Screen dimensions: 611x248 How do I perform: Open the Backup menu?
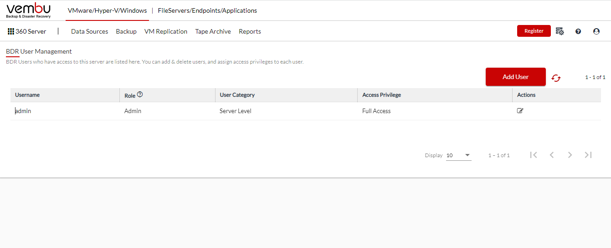126,31
